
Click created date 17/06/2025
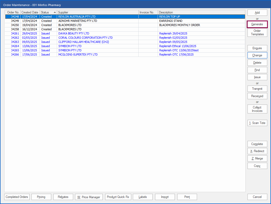tap(30, 54)
